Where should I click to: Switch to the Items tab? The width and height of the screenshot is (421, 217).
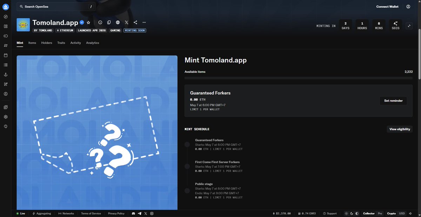[x=32, y=43]
